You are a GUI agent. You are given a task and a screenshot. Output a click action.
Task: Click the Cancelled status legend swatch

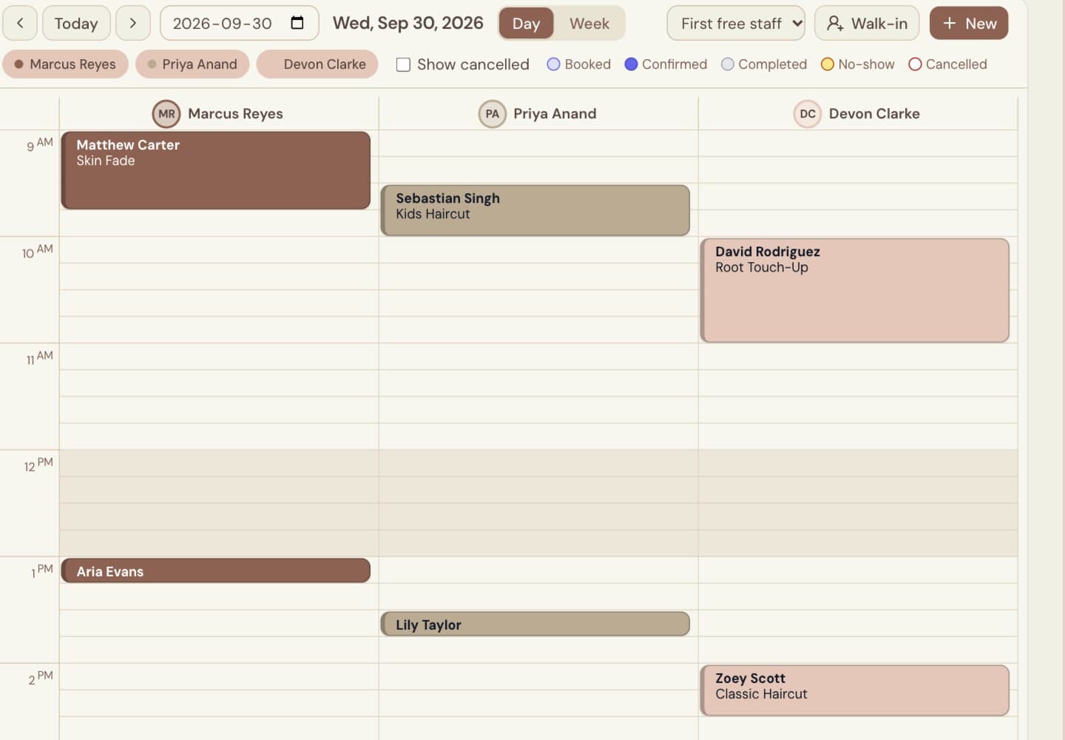click(915, 64)
